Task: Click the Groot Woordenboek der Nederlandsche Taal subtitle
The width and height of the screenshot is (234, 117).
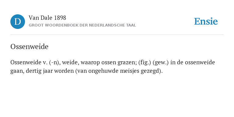Action: (x=82, y=25)
